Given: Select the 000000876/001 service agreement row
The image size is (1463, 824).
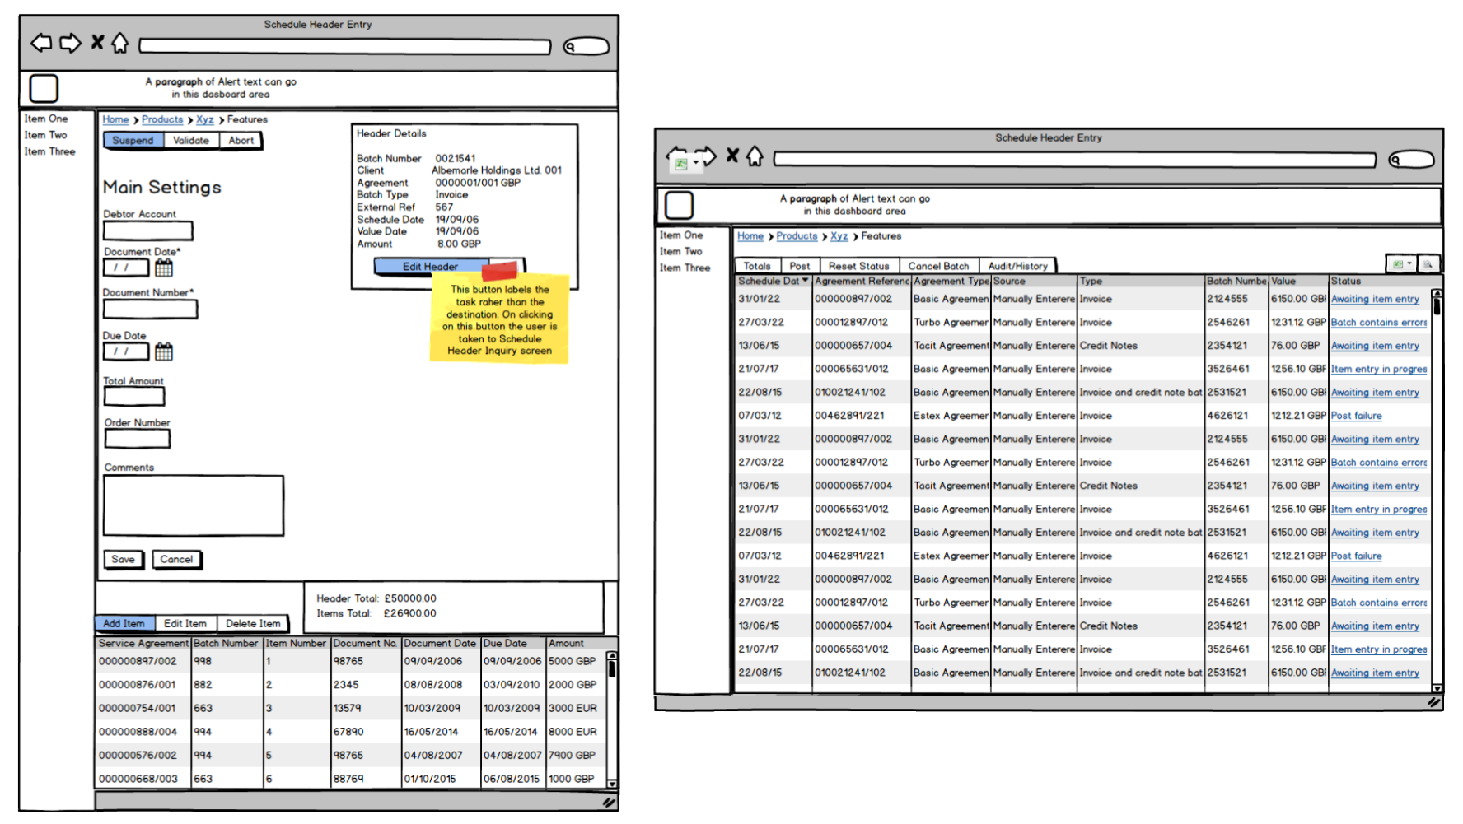Looking at the screenshot, I should 350,685.
